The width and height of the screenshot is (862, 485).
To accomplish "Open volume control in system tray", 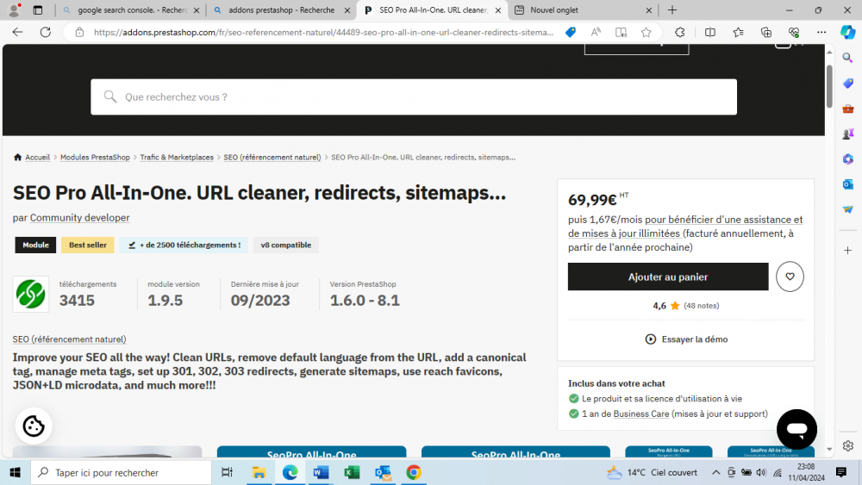I will [761, 472].
